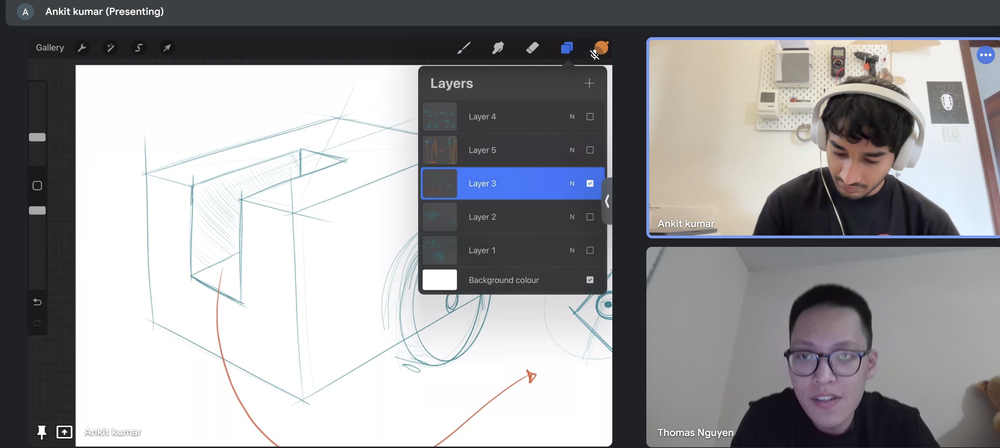1000x448 pixels.
Task: Select Ankit kumar webcam video tile
Action: point(823,137)
